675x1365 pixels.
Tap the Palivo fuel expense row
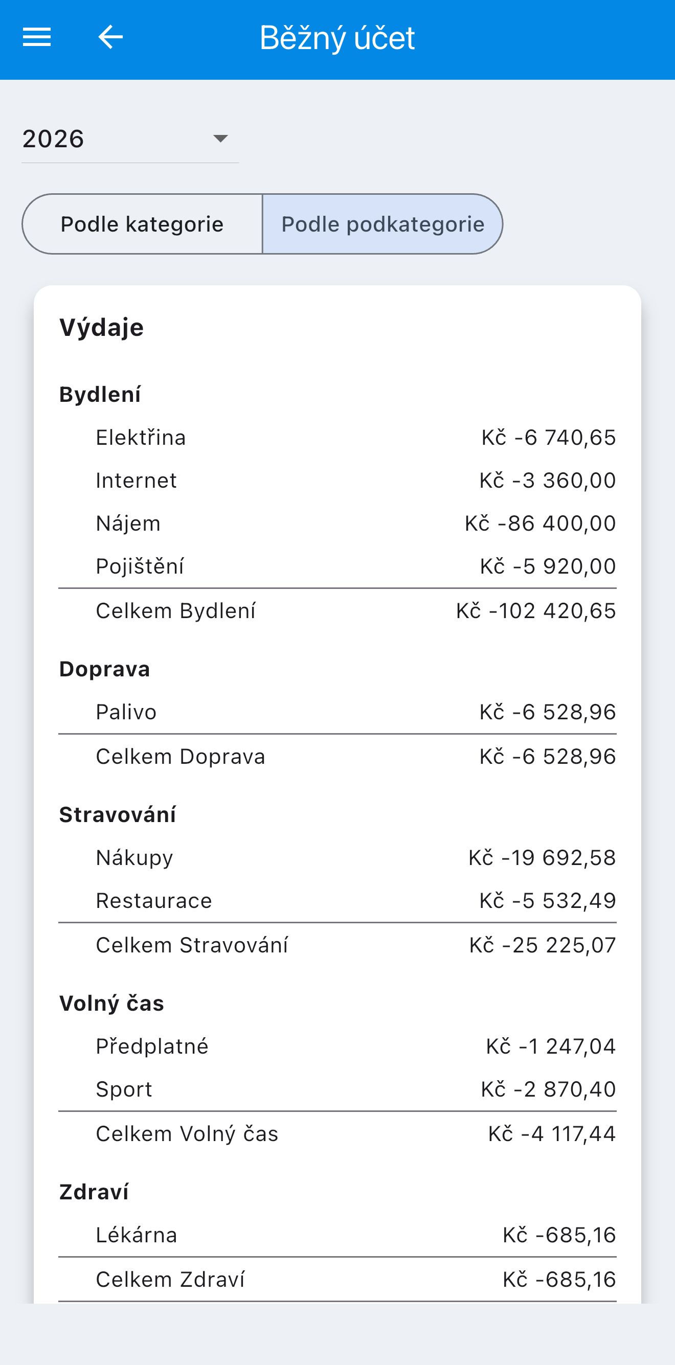tap(337, 712)
